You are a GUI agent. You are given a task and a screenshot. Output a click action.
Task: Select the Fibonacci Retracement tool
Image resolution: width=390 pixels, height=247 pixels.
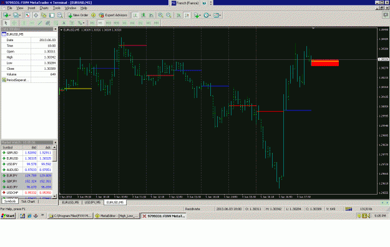[56, 23]
